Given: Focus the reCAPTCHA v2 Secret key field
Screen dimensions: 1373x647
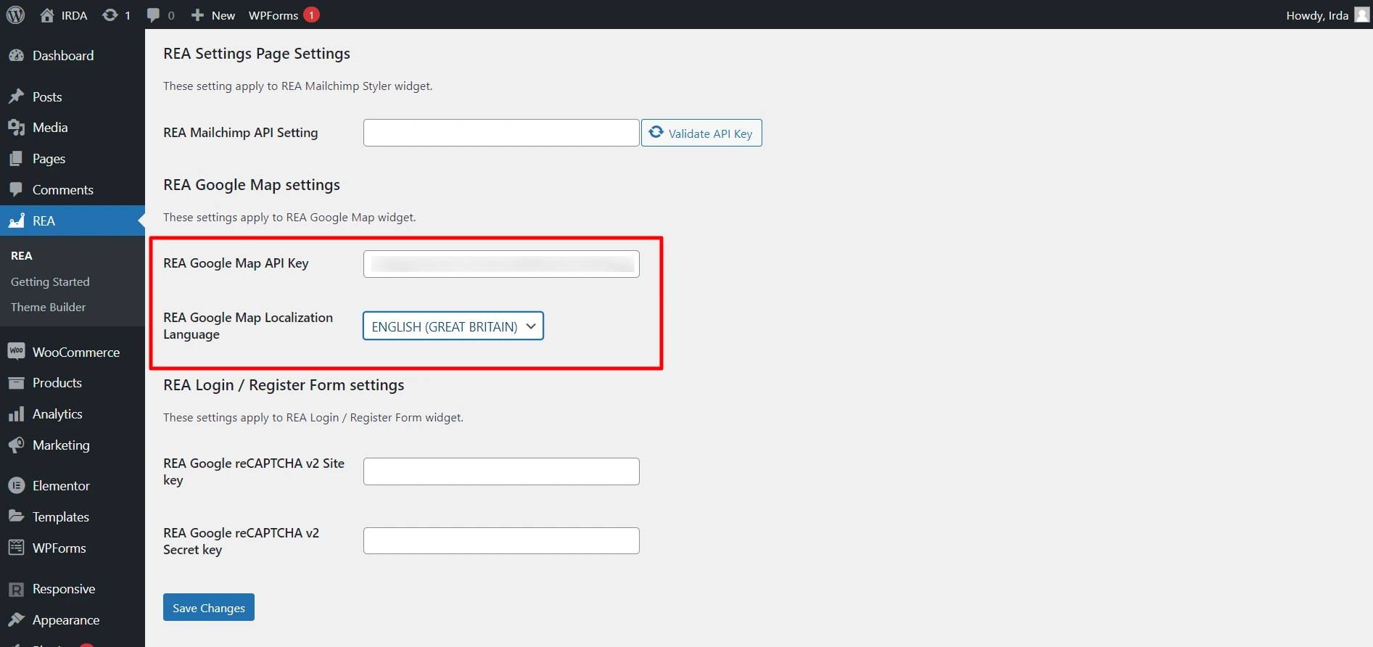Looking at the screenshot, I should [x=501, y=540].
